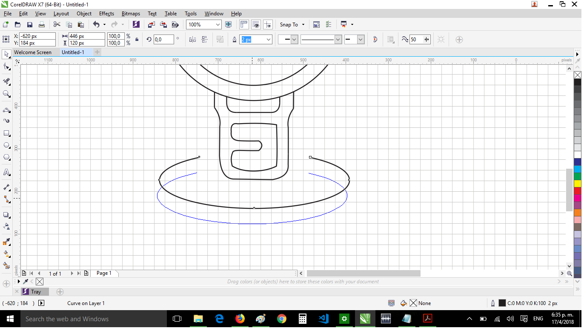Select the Page 1 tab
The image size is (584, 334).
tap(104, 273)
